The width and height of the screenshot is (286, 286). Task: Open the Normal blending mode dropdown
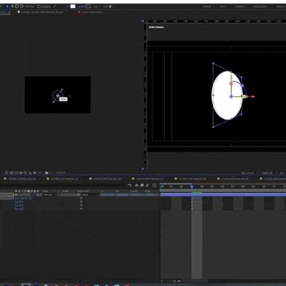50,194
